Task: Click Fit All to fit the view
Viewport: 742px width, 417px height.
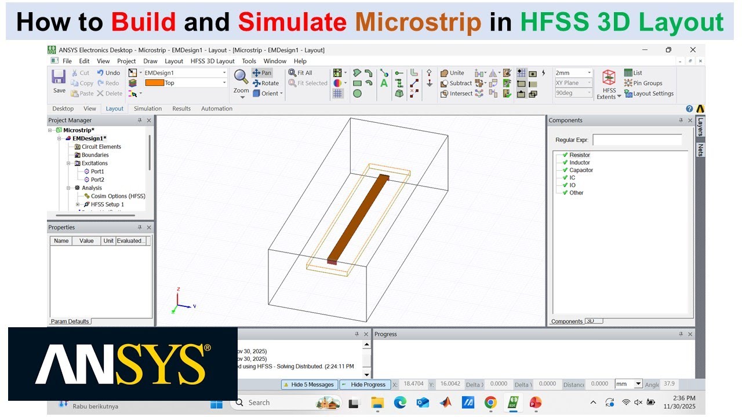Action: pos(300,73)
